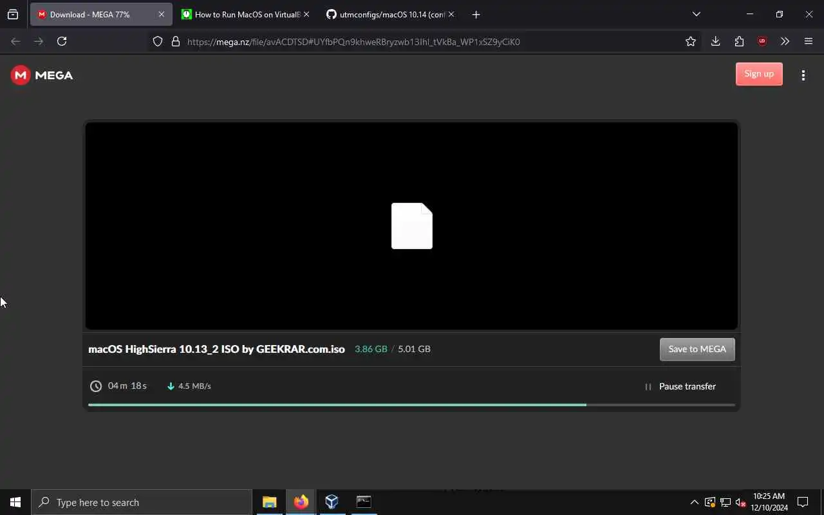This screenshot has height=515, width=824.
Task: Open Firefox recent browsing view icon
Action: (x=13, y=14)
